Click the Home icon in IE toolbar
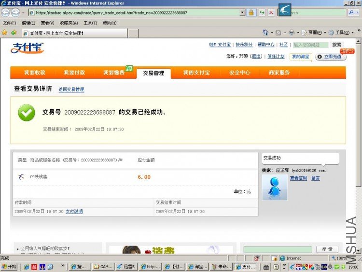 click(x=265, y=32)
